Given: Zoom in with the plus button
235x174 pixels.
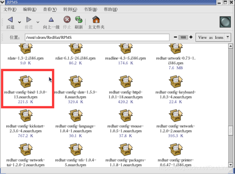Looking at the screenshot, I should click(191, 37).
